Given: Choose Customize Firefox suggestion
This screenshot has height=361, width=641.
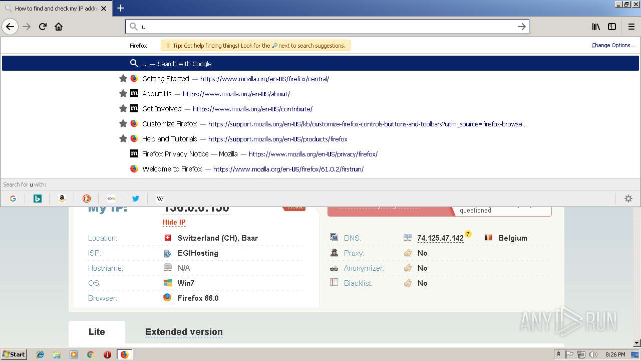Looking at the screenshot, I should pos(320,124).
